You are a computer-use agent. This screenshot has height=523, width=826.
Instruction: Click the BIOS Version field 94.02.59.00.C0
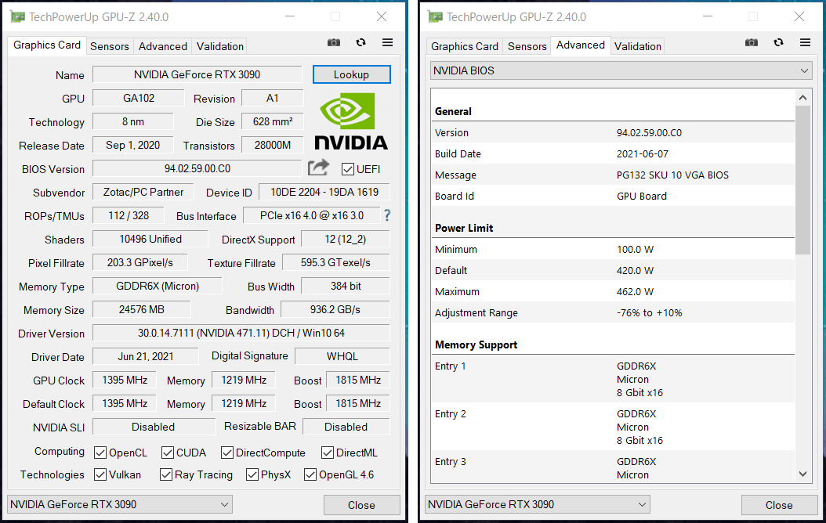click(x=197, y=169)
